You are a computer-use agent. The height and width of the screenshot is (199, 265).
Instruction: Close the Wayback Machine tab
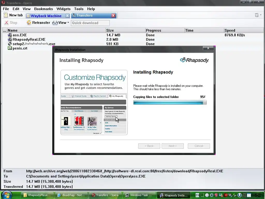[68, 16]
